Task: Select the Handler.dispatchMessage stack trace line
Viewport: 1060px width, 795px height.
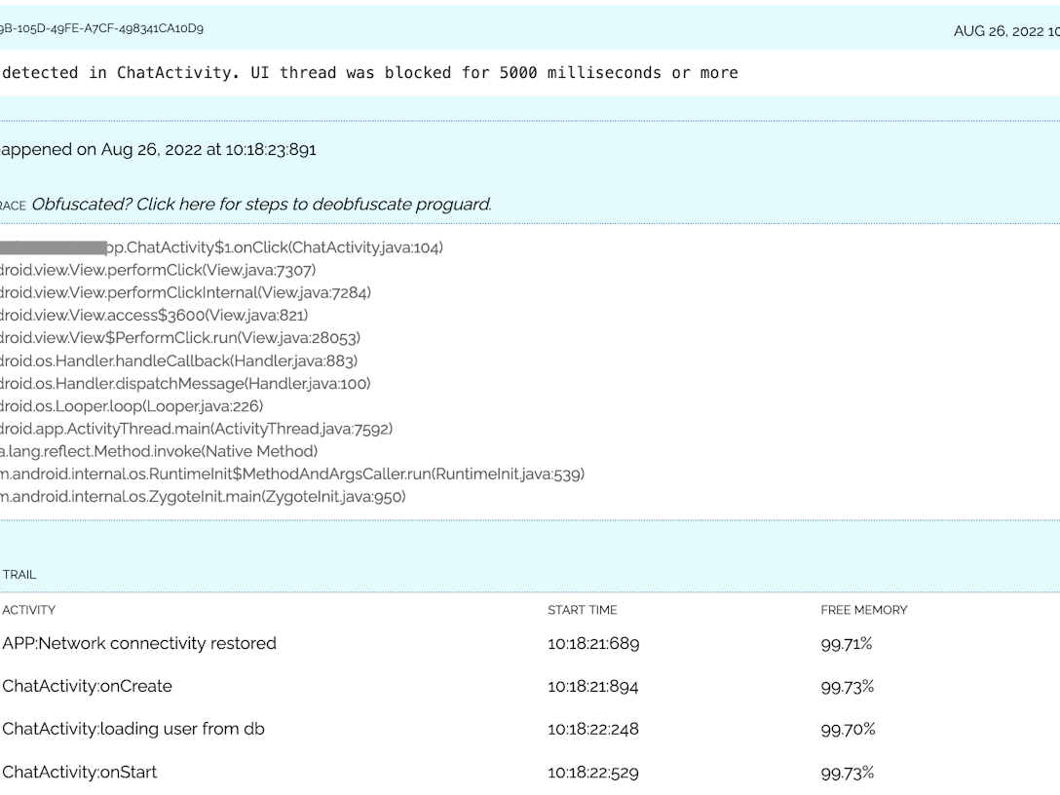Action: pos(185,384)
